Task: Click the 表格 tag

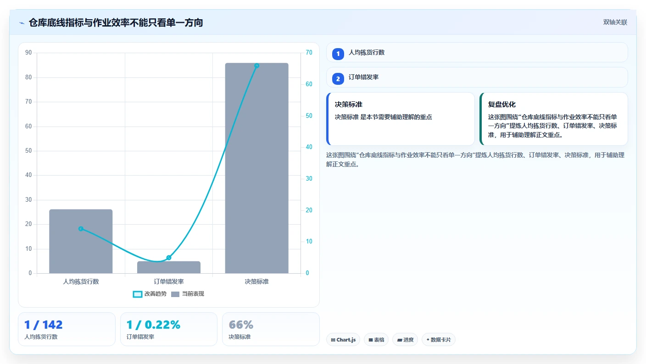Action: 376,340
